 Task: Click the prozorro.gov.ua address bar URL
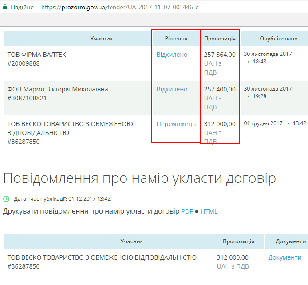pyautogui.click(x=120, y=7)
